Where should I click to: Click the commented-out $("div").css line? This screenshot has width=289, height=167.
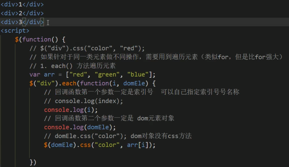(87, 48)
